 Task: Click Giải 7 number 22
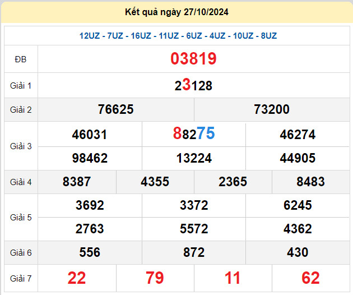click(x=77, y=278)
